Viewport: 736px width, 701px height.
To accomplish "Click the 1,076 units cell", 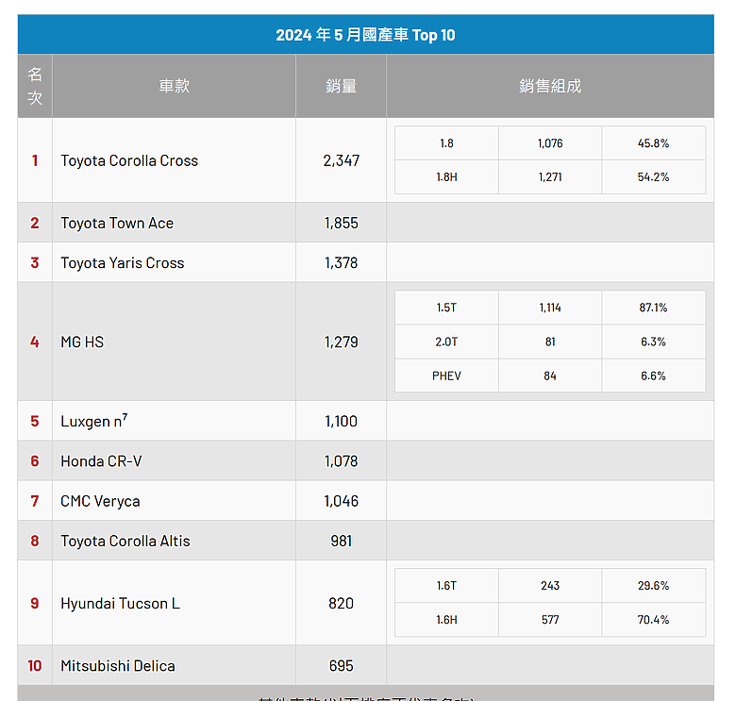I will [x=550, y=143].
